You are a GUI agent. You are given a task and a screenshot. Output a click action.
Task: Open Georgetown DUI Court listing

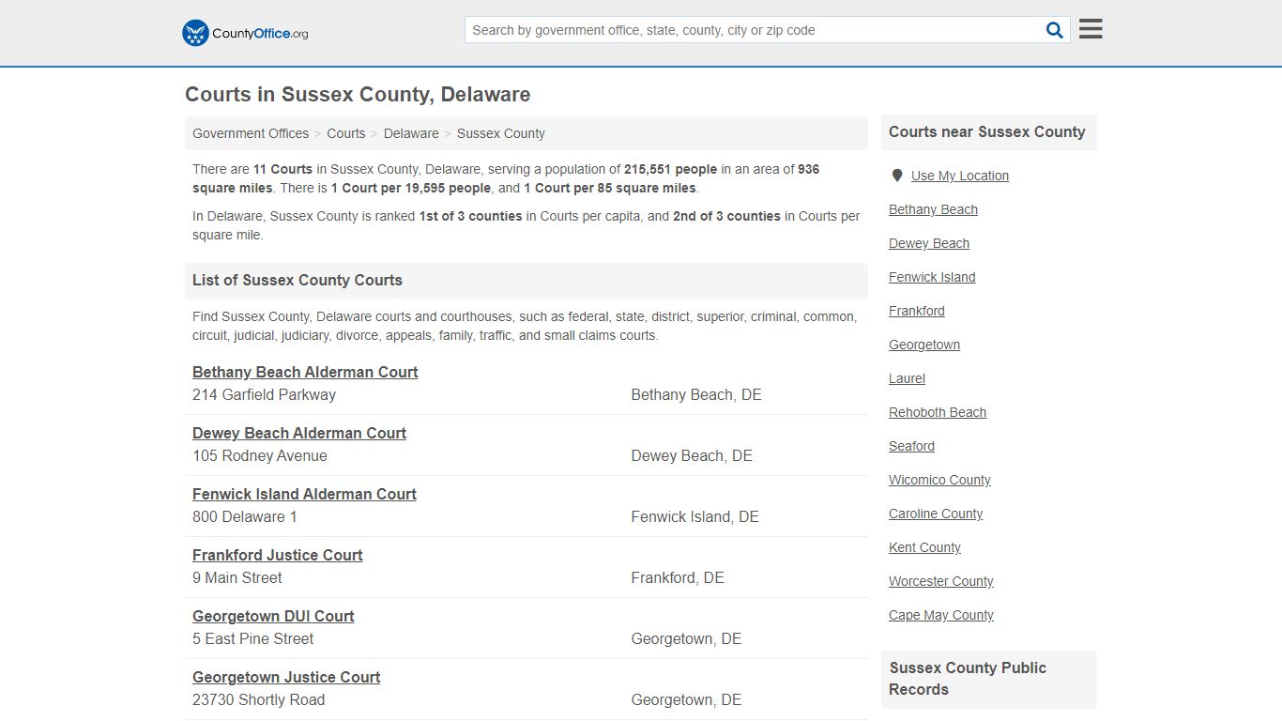[x=273, y=616]
